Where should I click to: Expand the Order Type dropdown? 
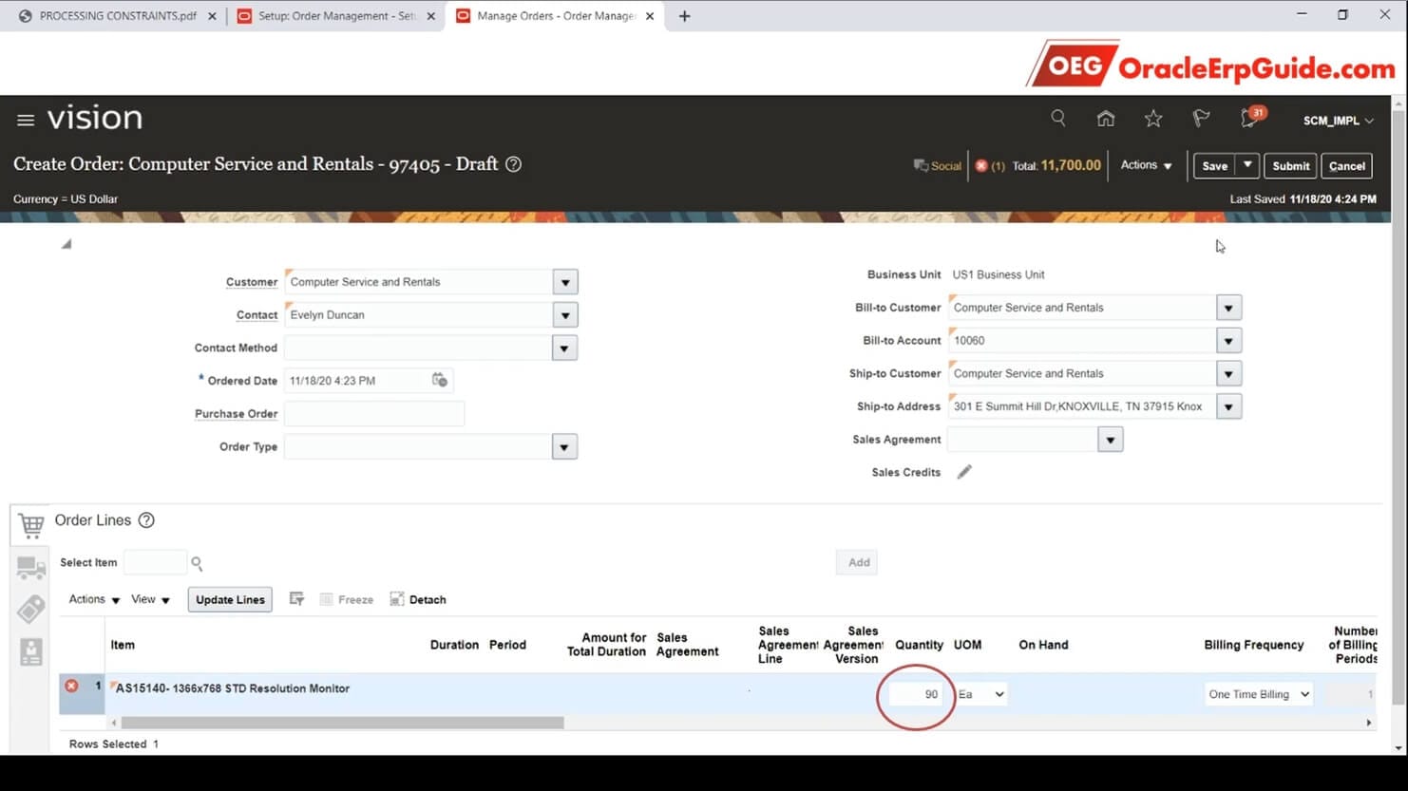tap(564, 447)
